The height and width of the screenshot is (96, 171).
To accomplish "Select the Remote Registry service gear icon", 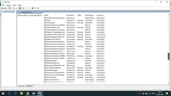I will click(x=45, y=61).
